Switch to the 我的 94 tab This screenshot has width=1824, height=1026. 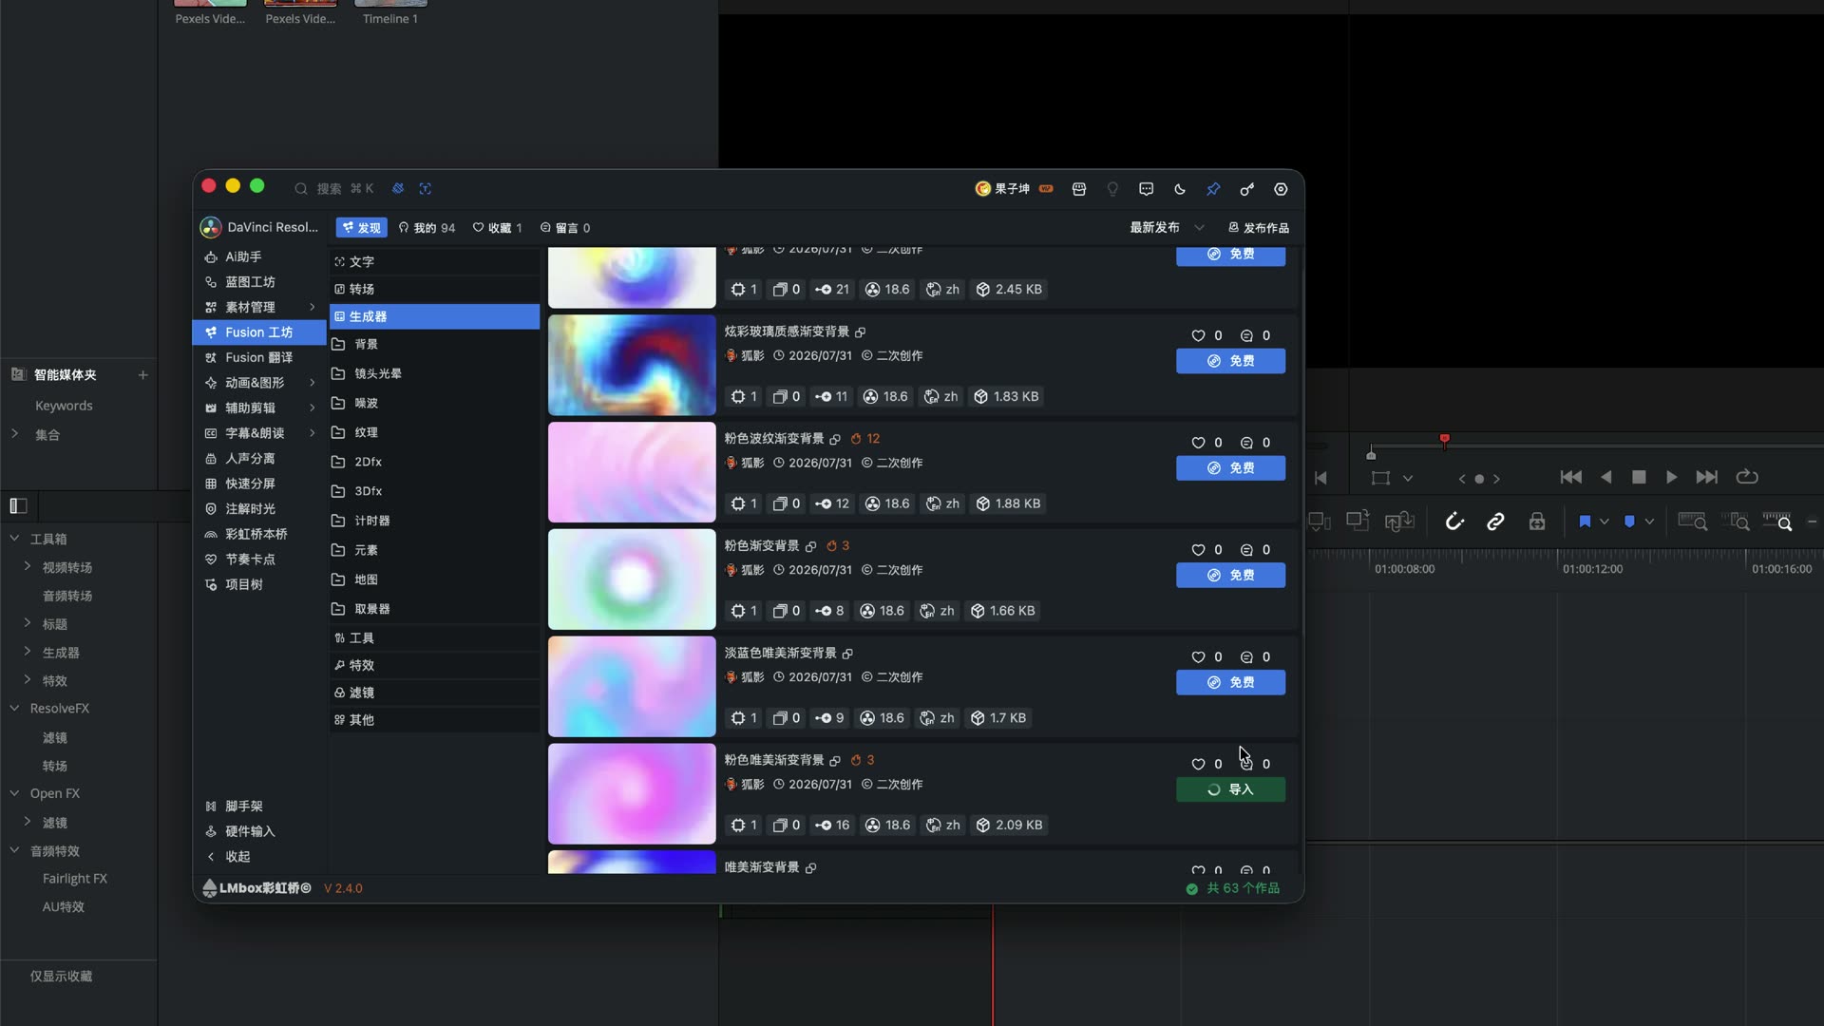(427, 228)
